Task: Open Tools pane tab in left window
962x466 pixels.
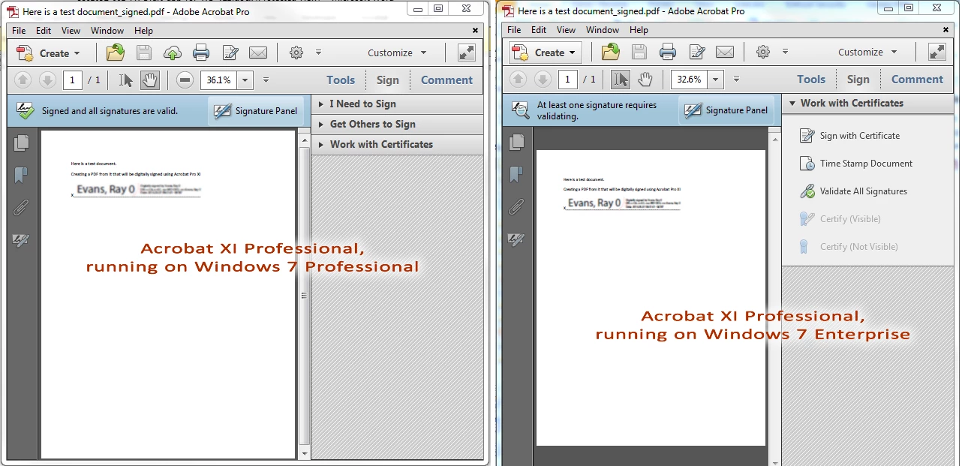Action: pyautogui.click(x=341, y=80)
